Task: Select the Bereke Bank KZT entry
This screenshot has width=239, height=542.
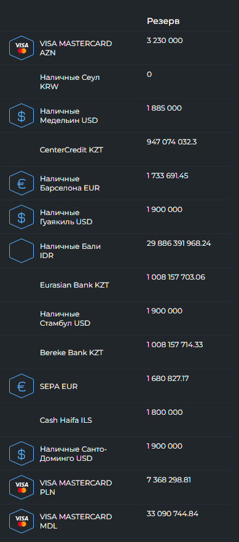Action: [116, 352]
